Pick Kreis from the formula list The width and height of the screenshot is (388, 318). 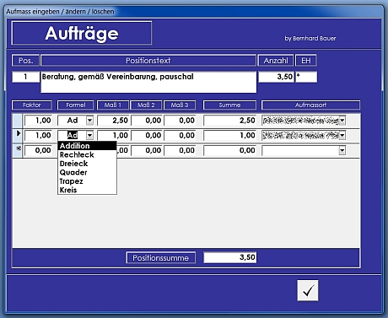pos(87,190)
